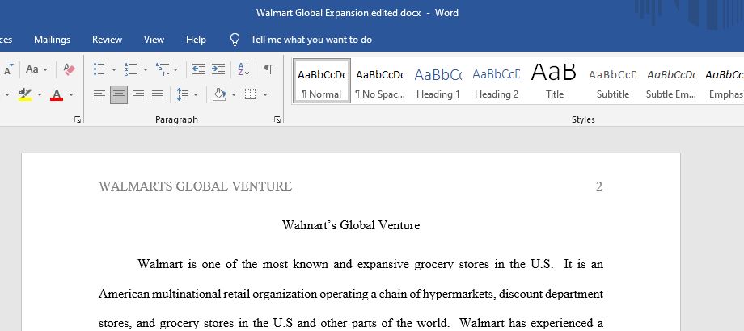The height and width of the screenshot is (331, 744).
Task: Switch to the Review tab
Action: pyautogui.click(x=107, y=40)
